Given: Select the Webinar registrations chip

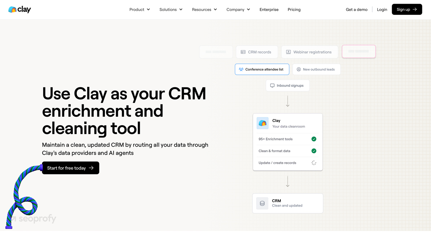Looking at the screenshot, I should [x=310, y=52].
